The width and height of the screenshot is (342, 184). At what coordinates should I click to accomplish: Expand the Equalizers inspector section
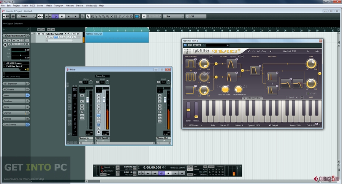[16, 101]
